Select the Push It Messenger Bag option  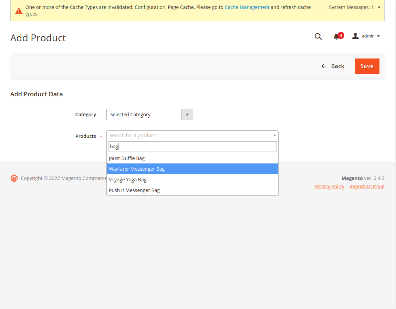134,190
